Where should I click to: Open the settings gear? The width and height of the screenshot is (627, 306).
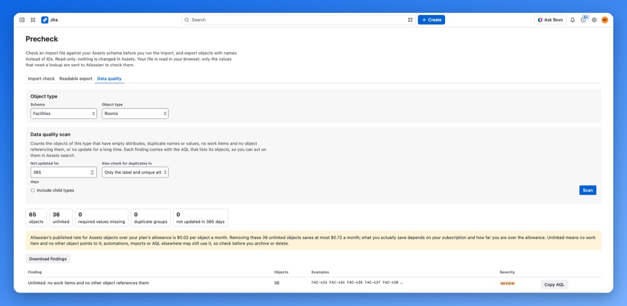click(594, 20)
